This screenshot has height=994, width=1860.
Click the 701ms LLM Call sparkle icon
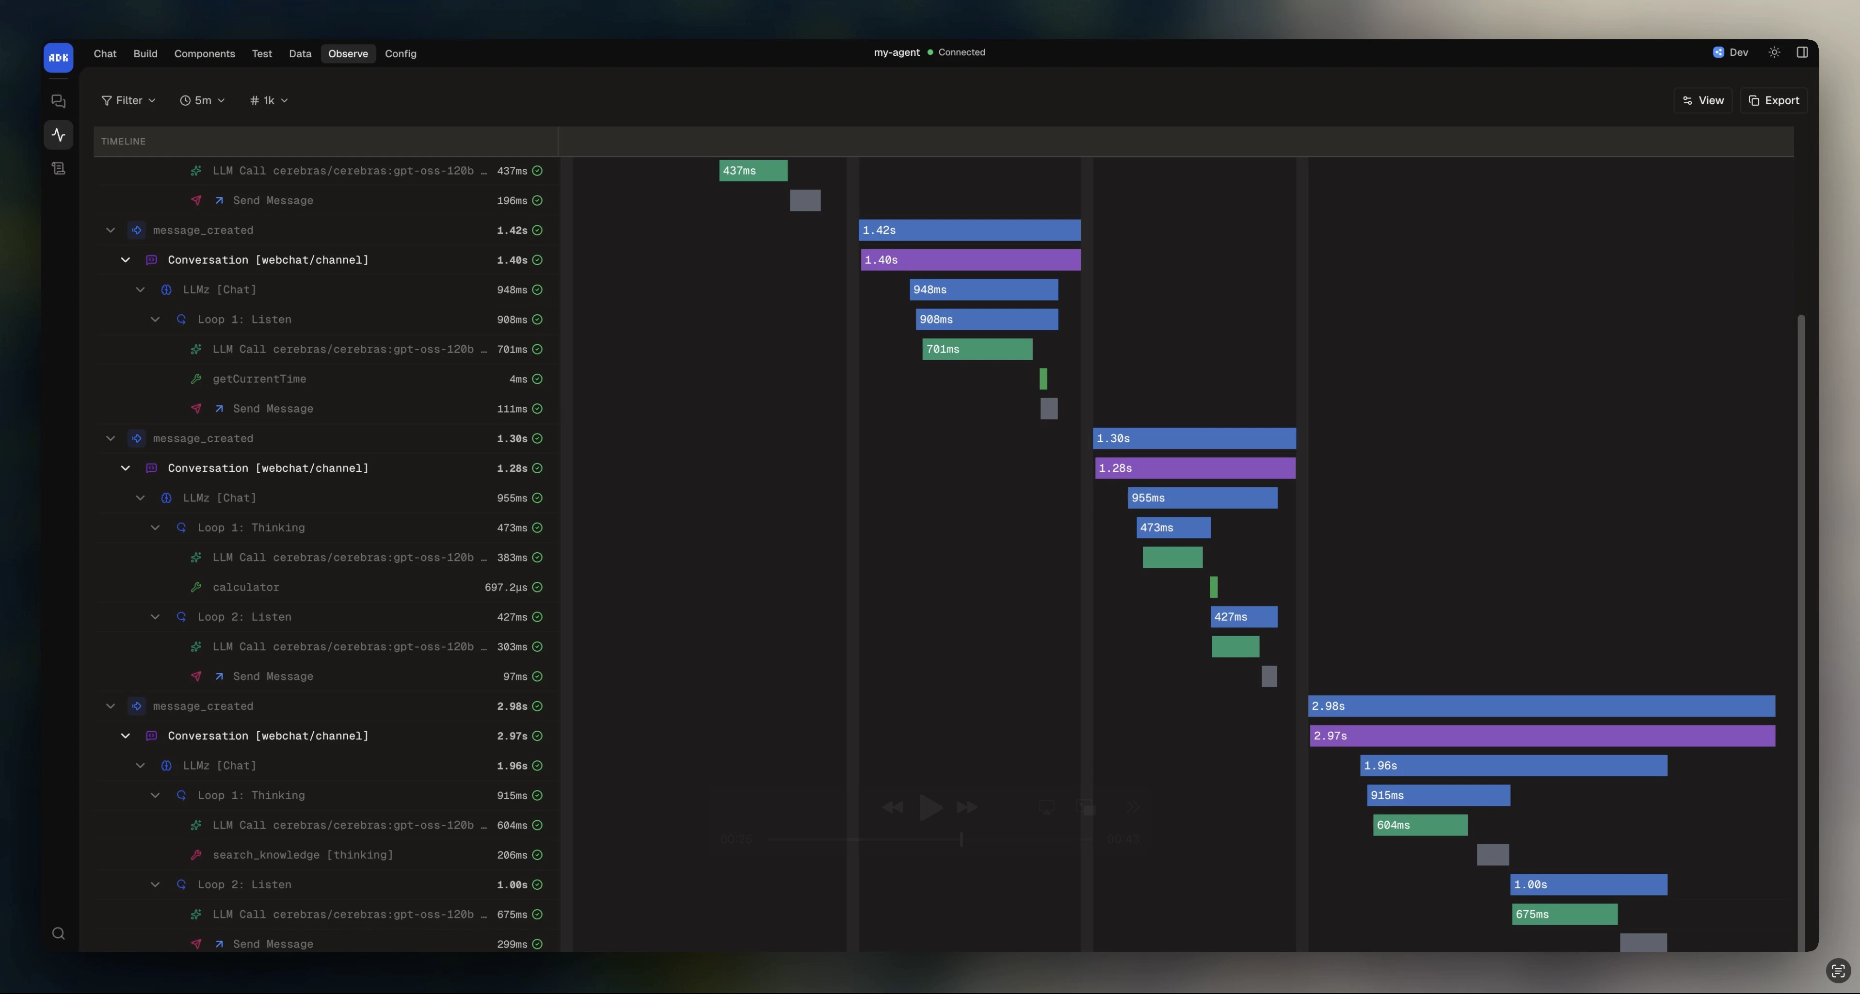pyautogui.click(x=196, y=350)
